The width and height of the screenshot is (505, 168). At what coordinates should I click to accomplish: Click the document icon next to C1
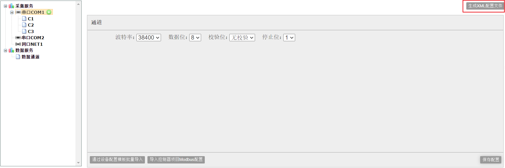click(x=24, y=19)
